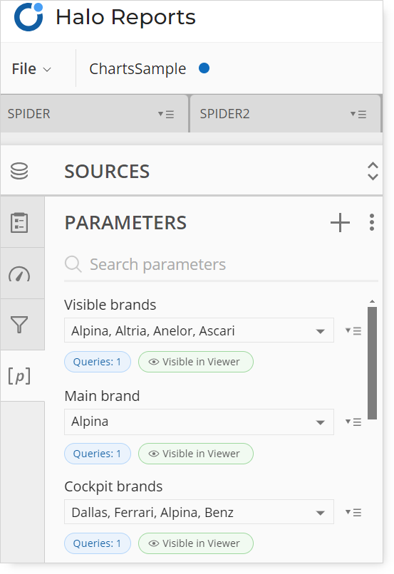This screenshot has width=394, height=574.
Task: Open the Main brand Alpina dropdown
Action: click(199, 422)
